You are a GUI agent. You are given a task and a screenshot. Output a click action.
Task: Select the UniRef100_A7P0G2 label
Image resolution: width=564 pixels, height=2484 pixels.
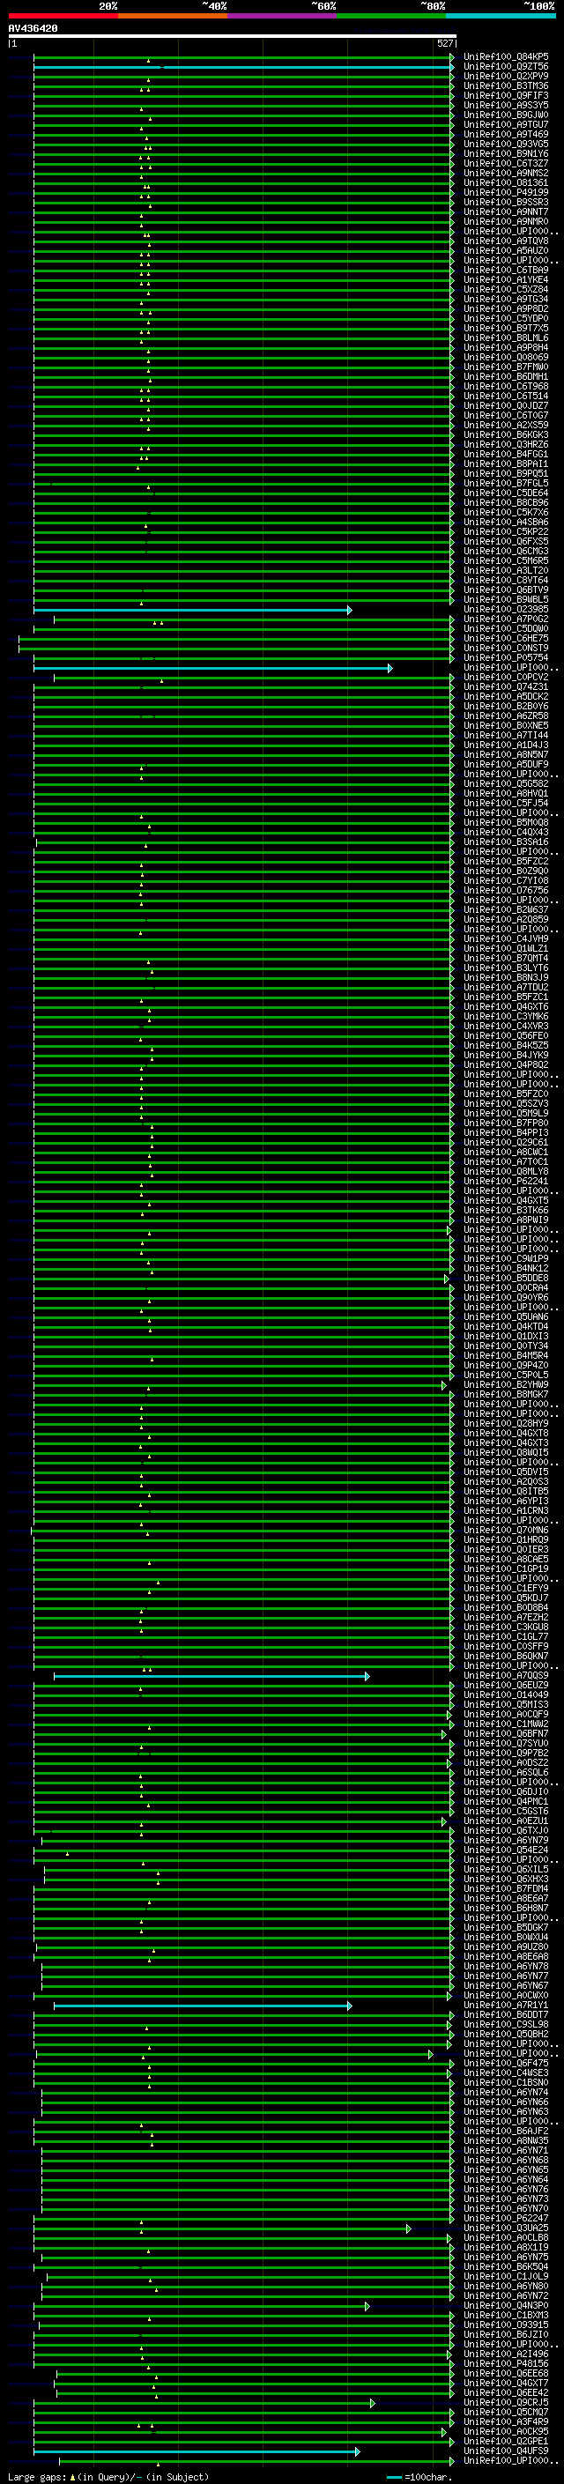point(506,619)
